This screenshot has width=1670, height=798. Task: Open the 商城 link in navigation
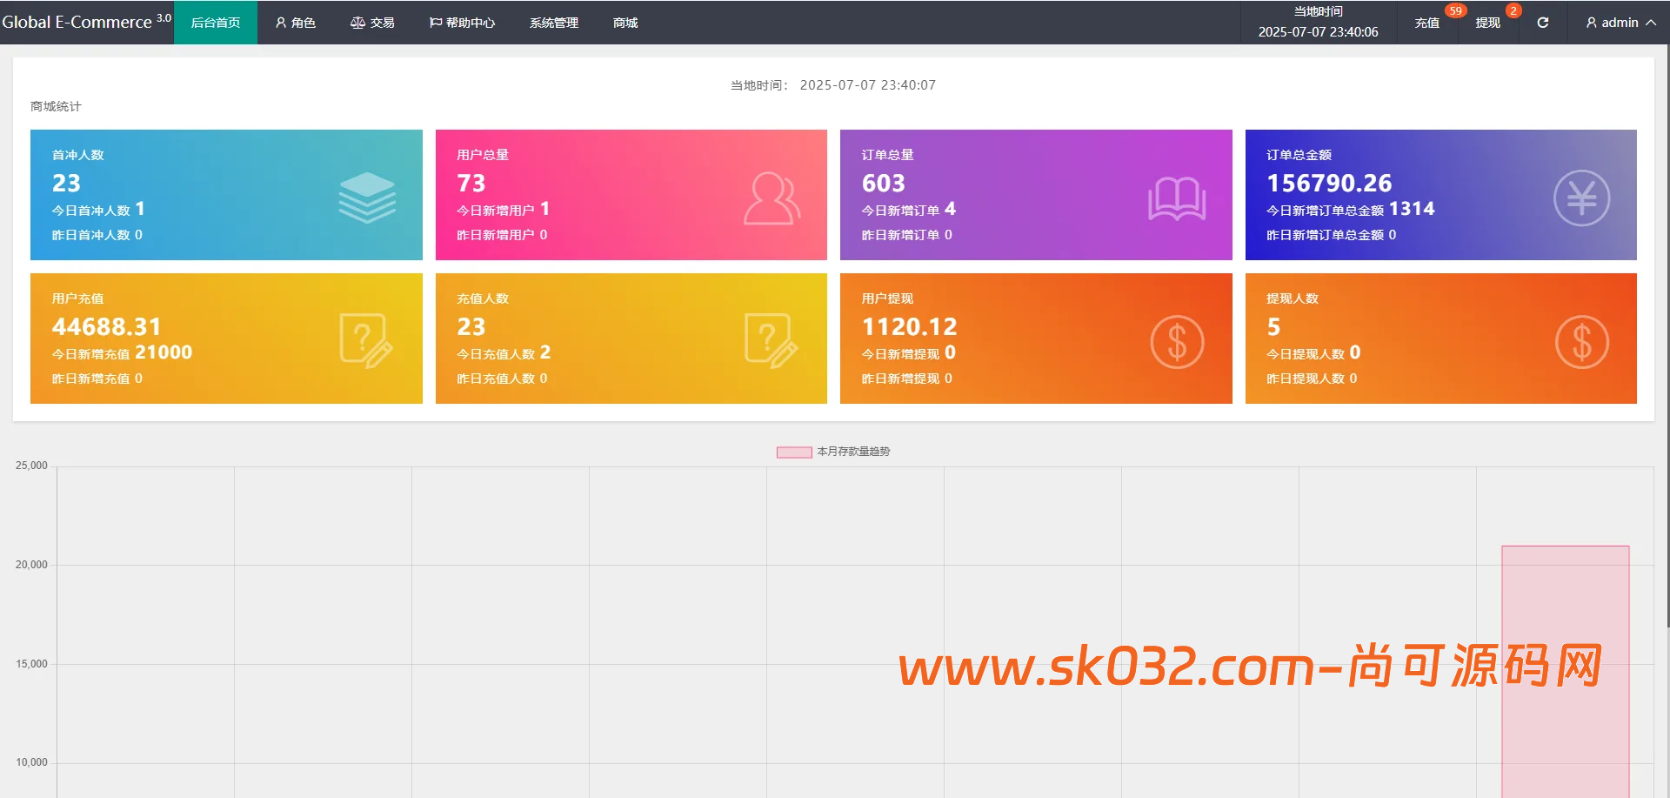pos(625,23)
